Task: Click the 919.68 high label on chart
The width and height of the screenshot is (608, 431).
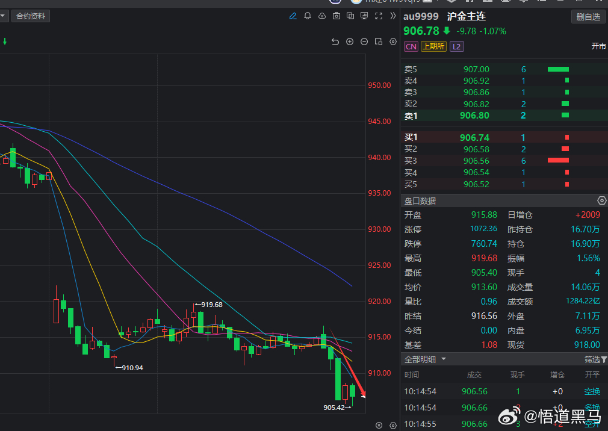Action: coord(212,305)
